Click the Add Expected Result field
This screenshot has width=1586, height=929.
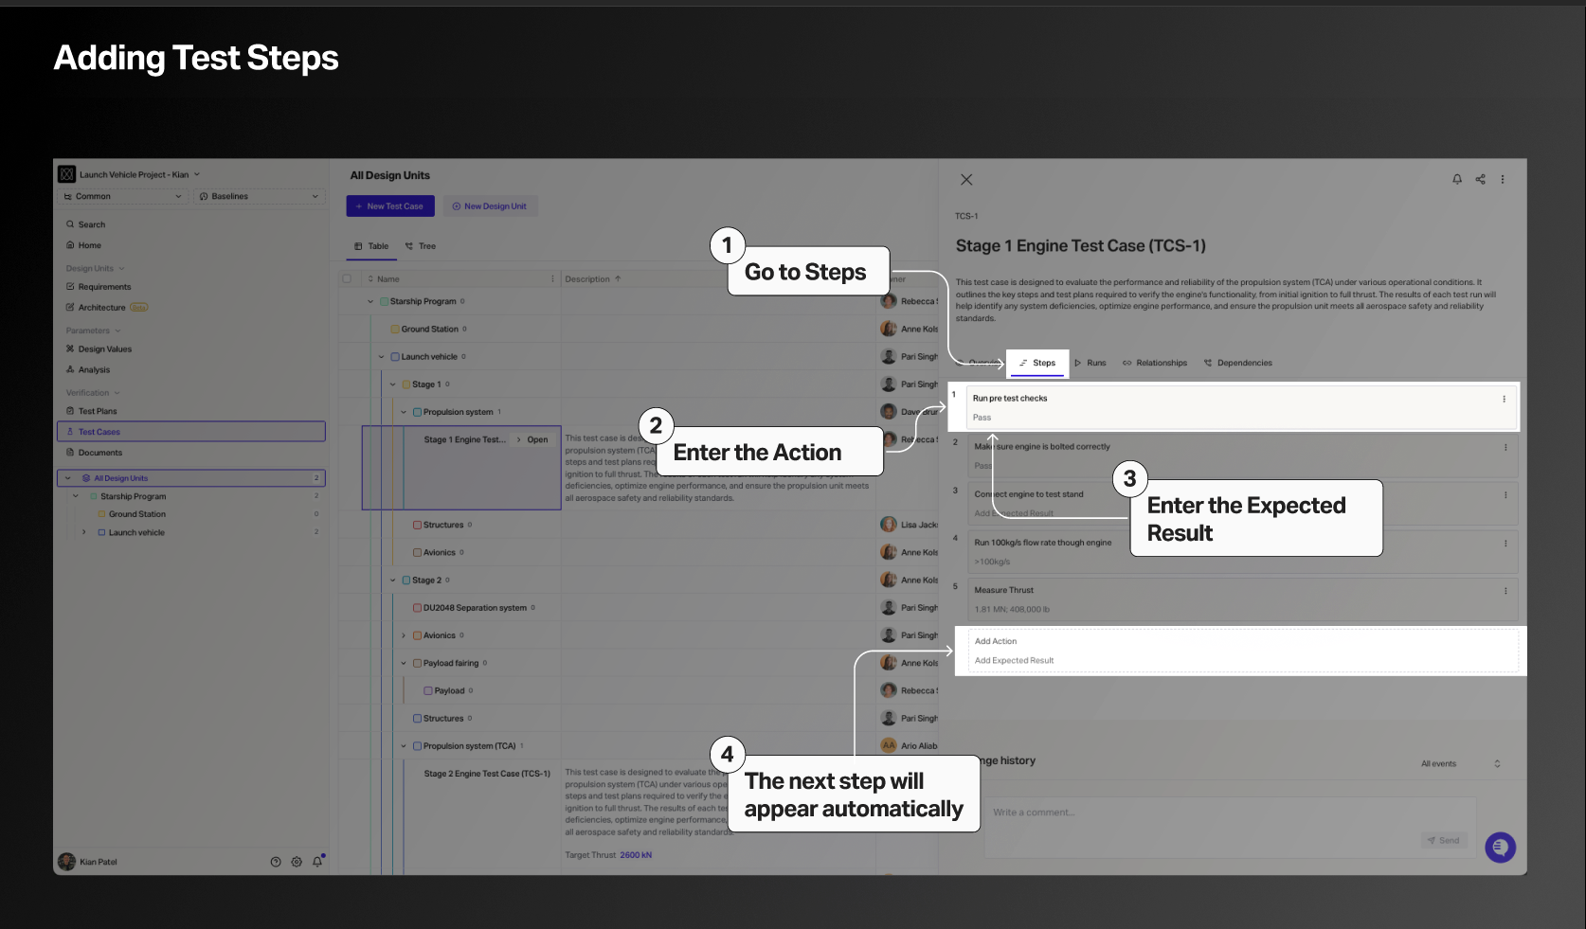click(x=1014, y=660)
